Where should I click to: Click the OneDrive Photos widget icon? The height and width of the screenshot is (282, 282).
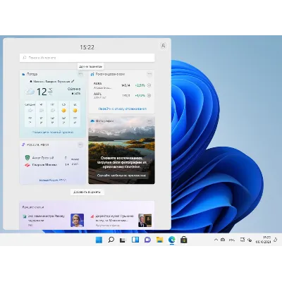[92, 121]
